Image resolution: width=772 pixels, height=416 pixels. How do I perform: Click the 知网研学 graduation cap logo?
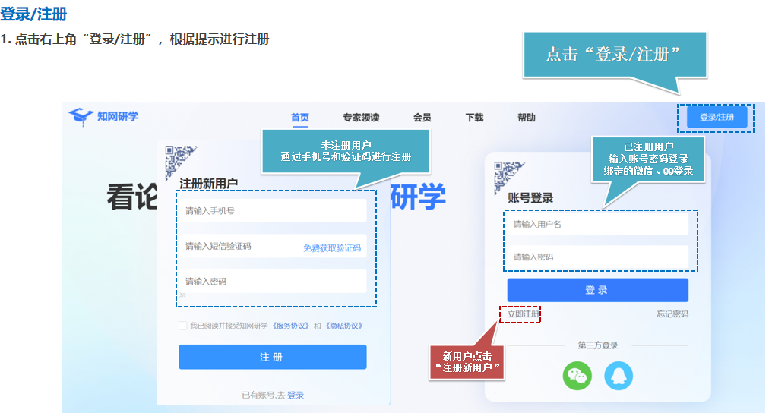[x=81, y=117]
